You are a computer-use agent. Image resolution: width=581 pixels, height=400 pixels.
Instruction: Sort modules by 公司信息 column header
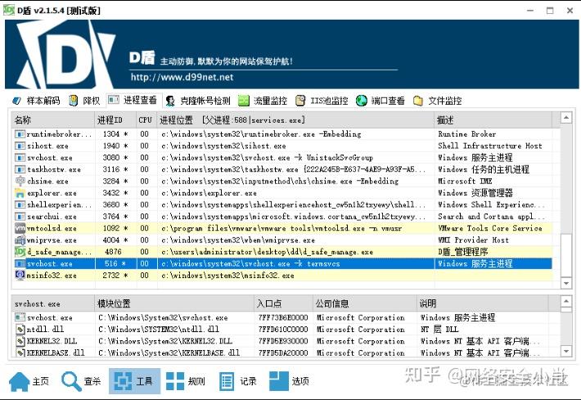click(x=365, y=303)
